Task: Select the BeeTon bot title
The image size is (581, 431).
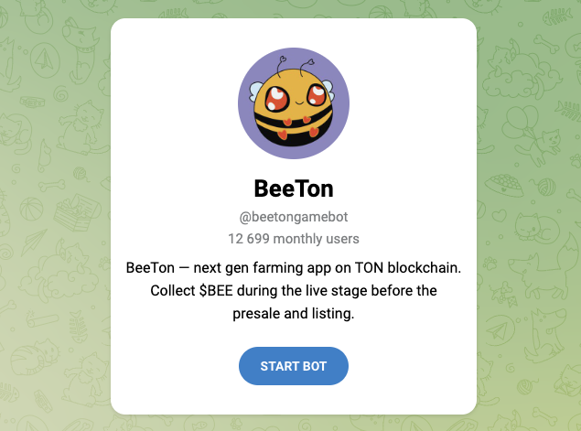Action: [294, 189]
